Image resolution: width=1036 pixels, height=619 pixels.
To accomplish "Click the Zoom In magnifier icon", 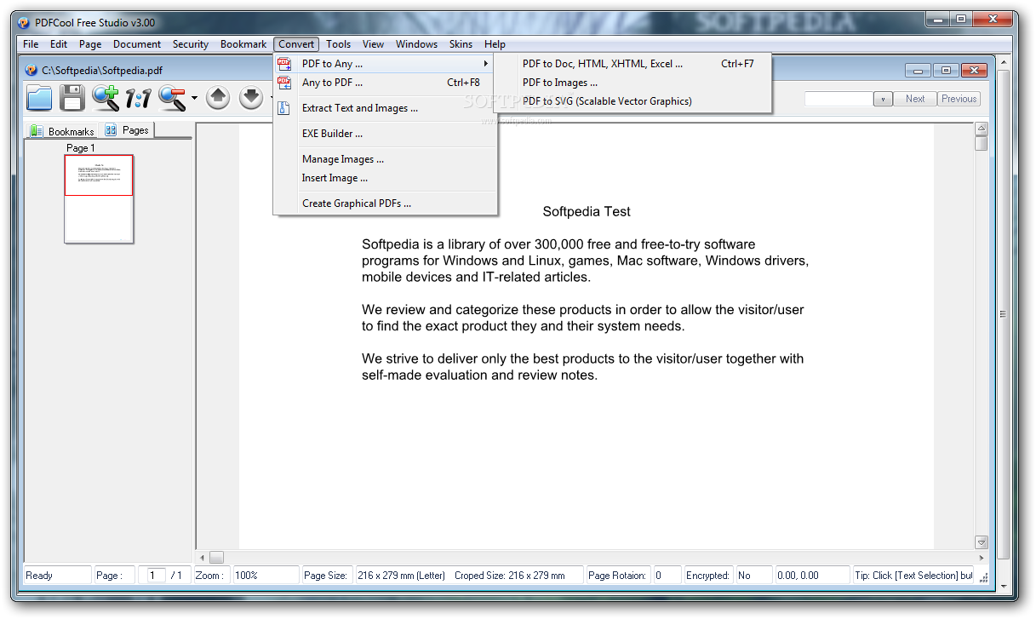I will pyautogui.click(x=106, y=98).
